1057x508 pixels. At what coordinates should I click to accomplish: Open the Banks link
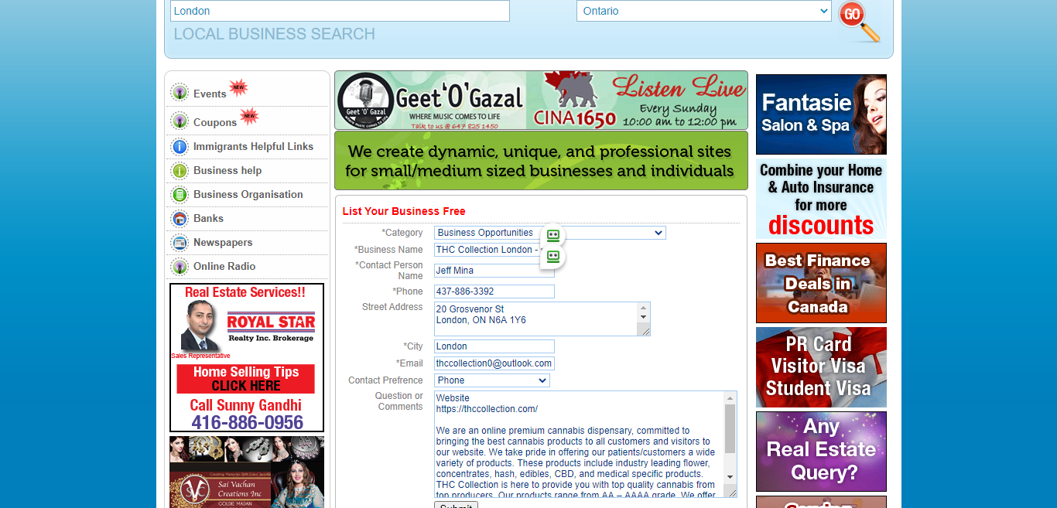click(x=208, y=218)
